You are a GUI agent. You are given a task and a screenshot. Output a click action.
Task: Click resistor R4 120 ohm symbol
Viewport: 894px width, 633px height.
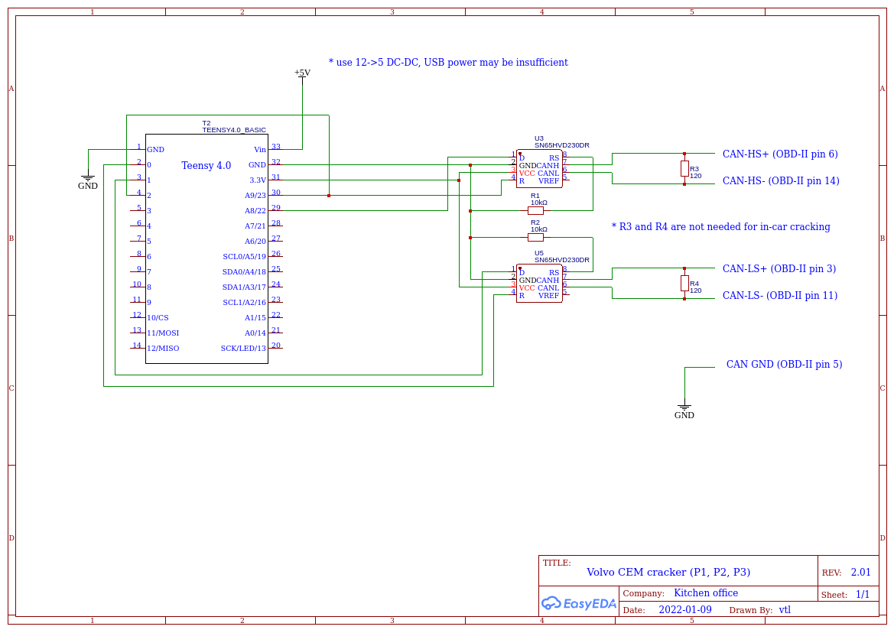(683, 283)
